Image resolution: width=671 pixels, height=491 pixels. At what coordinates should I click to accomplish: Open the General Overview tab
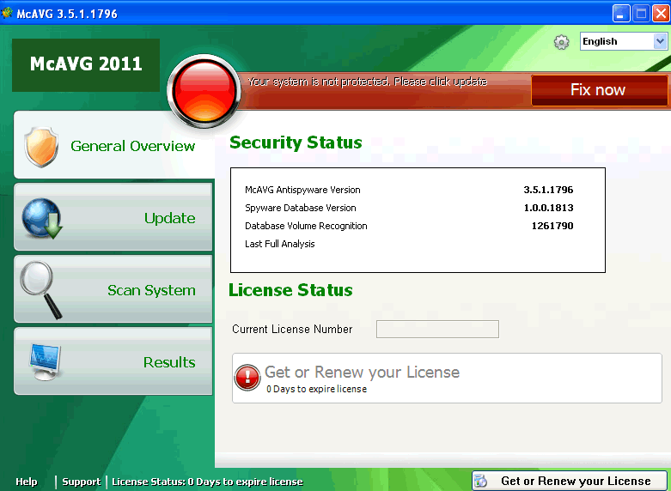(132, 146)
